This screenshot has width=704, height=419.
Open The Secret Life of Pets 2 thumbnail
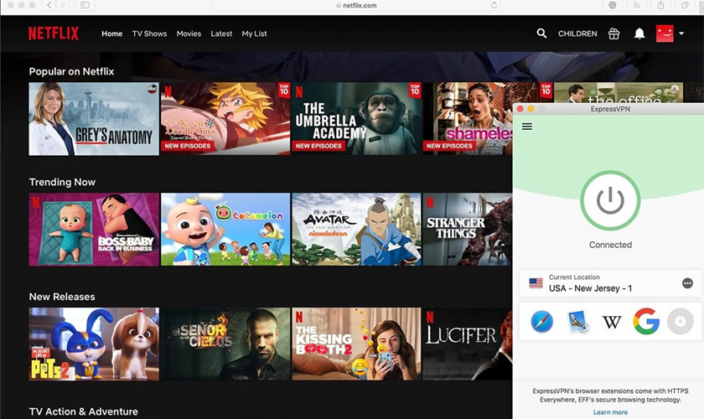point(94,344)
